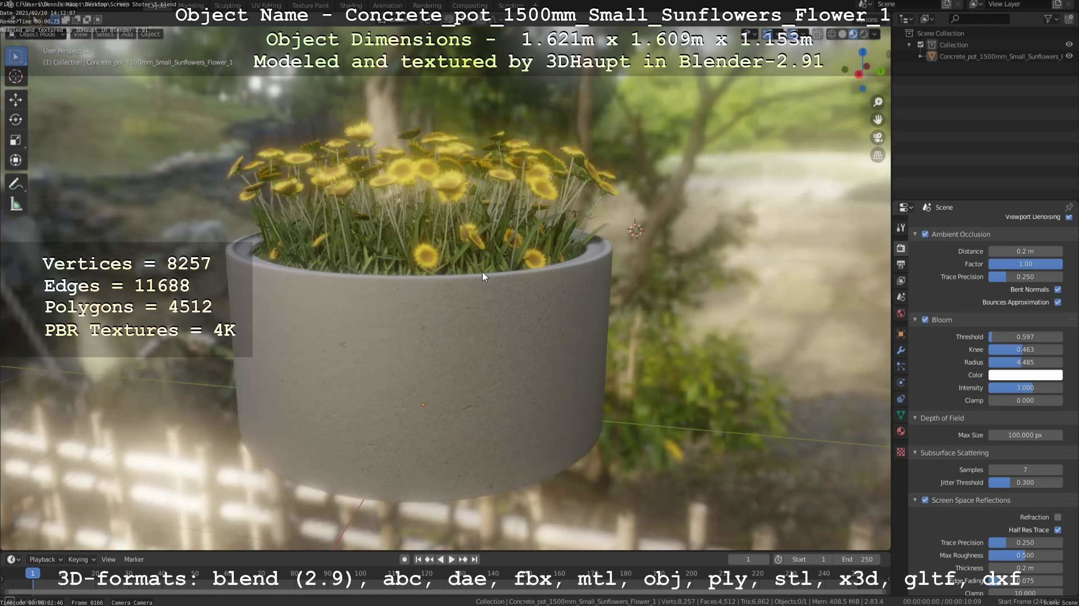Switch to solid viewport shading mode
The image size is (1079, 606).
pos(843,34)
